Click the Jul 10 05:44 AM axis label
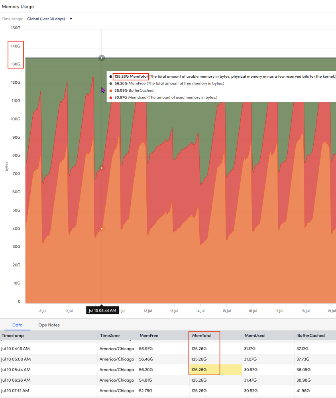The height and width of the screenshot is (398, 336). [x=102, y=310]
